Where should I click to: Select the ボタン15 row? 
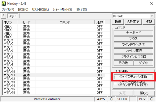tap(54, 89)
